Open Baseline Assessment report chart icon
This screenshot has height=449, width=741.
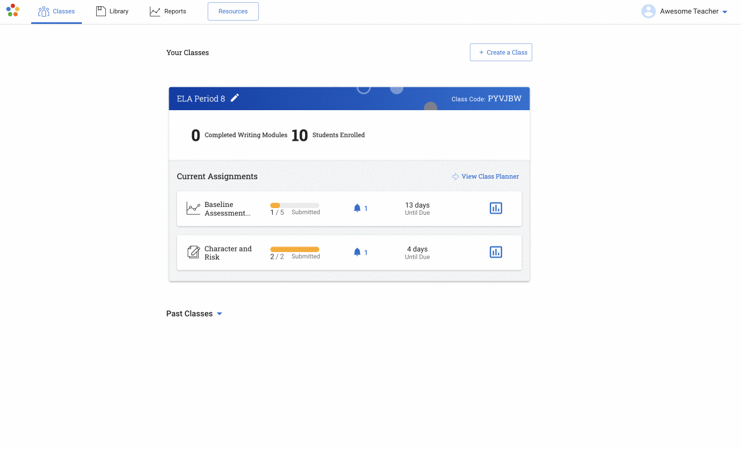tap(495, 208)
